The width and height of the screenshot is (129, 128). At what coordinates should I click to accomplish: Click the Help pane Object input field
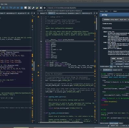[x=123, y=11]
